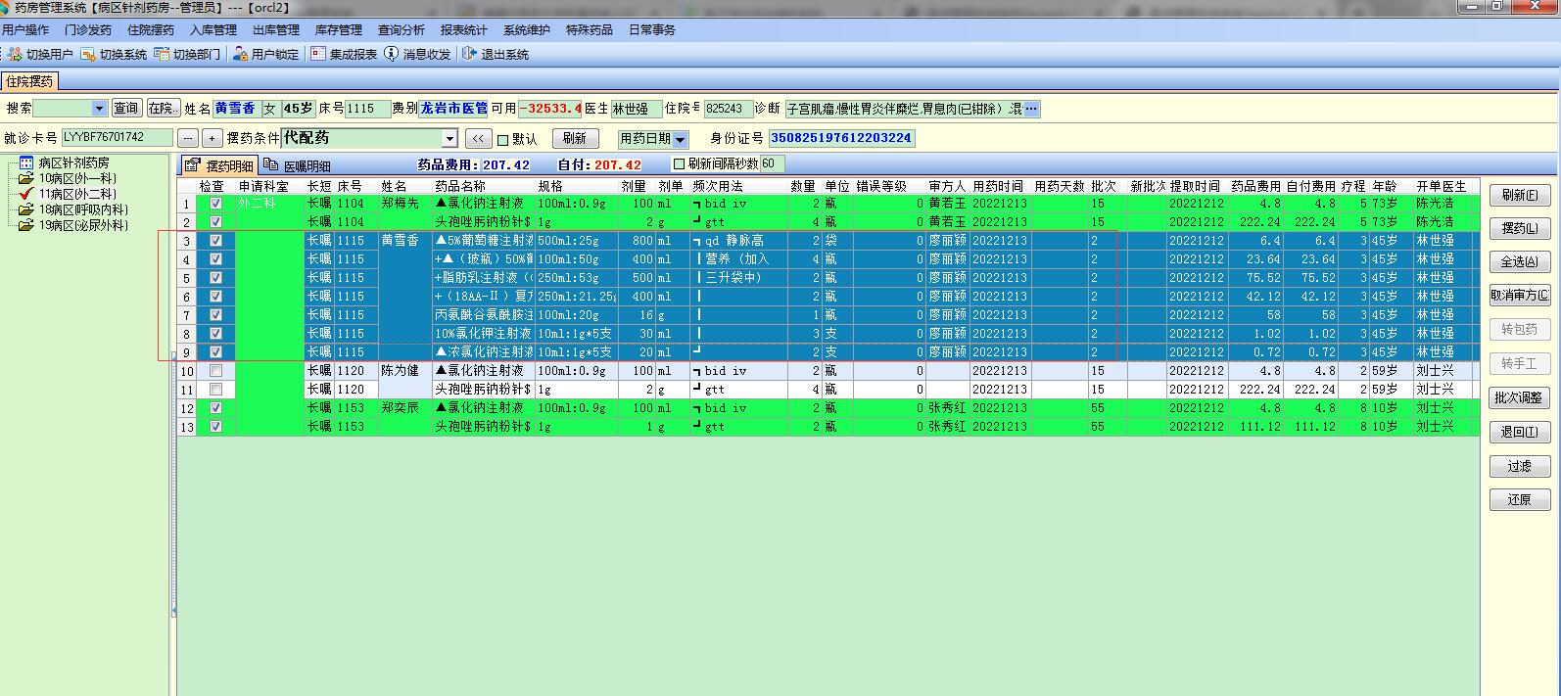Open 用药日期 dropdown
Screen dimensions: 1561x696
click(x=681, y=139)
